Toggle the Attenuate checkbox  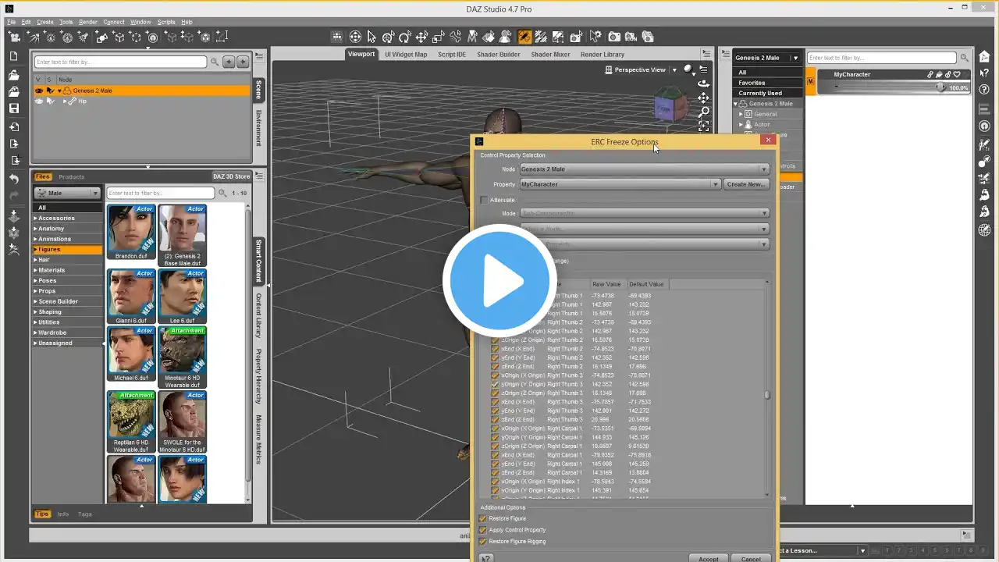pos(484,200)
